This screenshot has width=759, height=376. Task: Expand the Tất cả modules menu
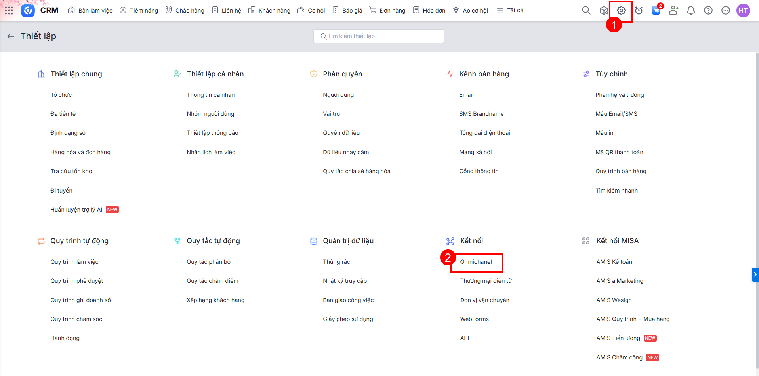[x=510, y=11]
